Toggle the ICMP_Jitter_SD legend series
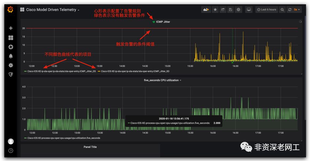Image resolution: width=310 pixels, height=161 pixels. (135, 71)
